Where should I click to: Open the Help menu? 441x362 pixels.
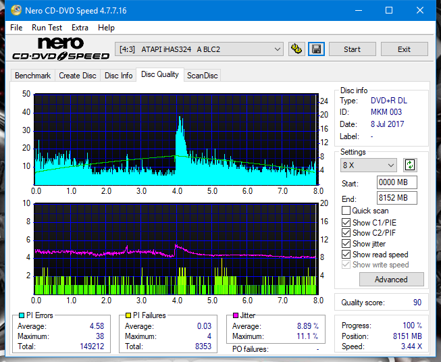[106, 28]
